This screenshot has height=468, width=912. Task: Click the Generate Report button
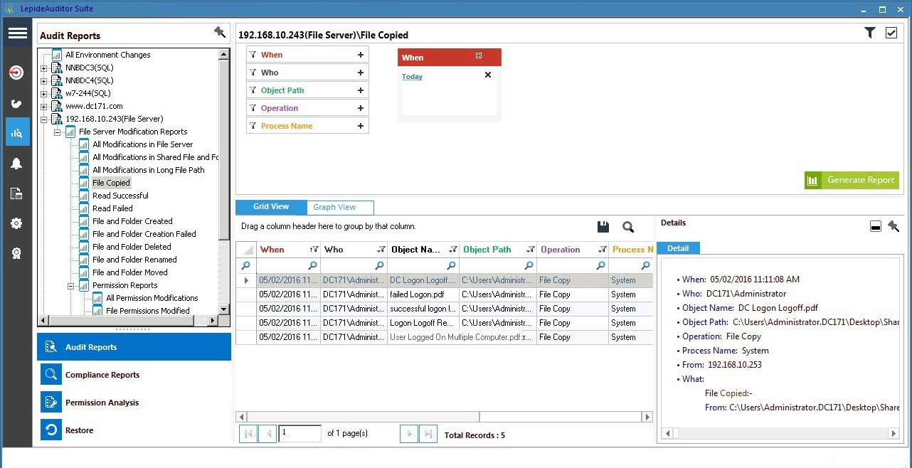(852, 180)
